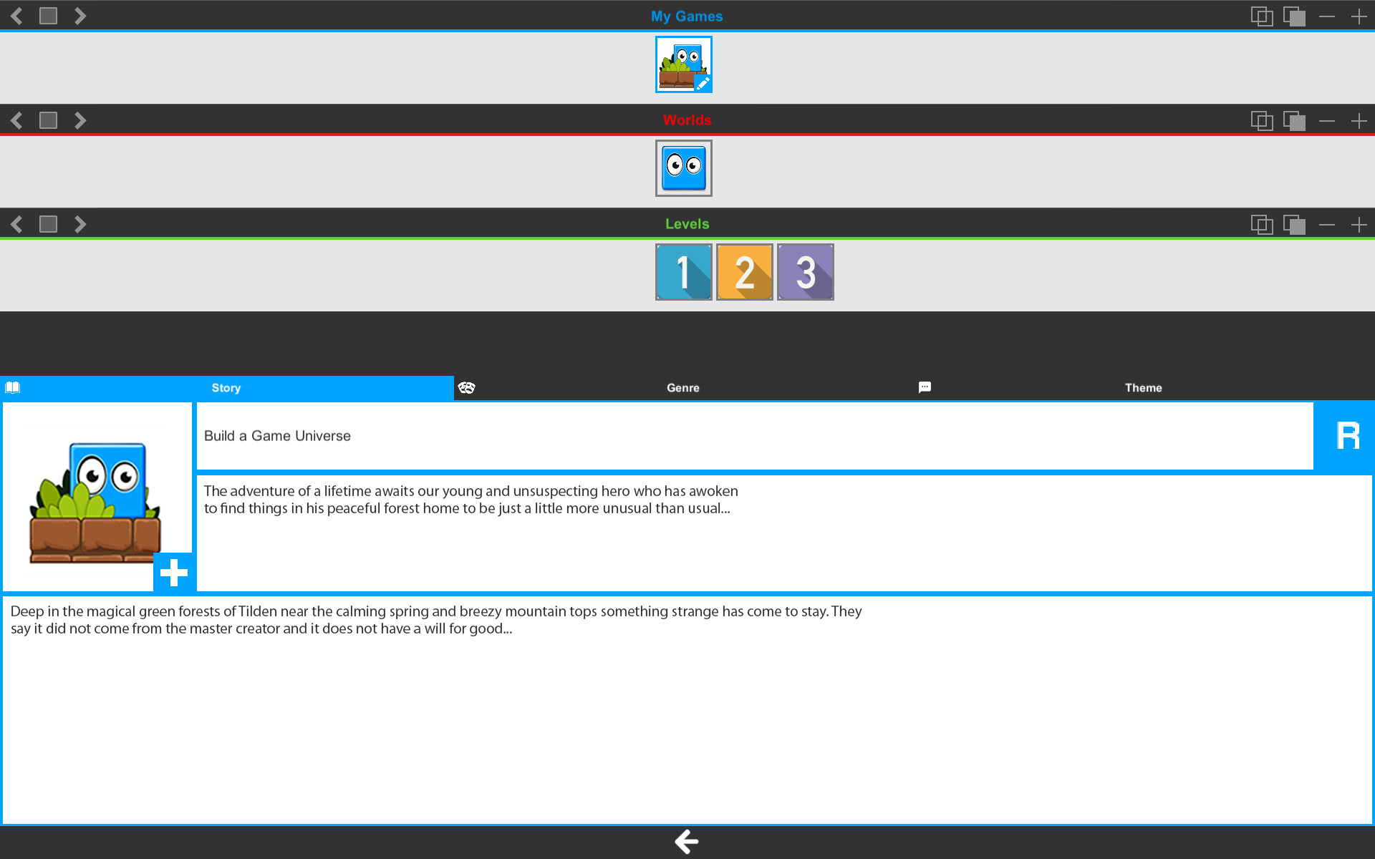The height and width of the screenshot is (859, 1375).
Task: Edit the Build a Game Universe title field
Action: 501,435
